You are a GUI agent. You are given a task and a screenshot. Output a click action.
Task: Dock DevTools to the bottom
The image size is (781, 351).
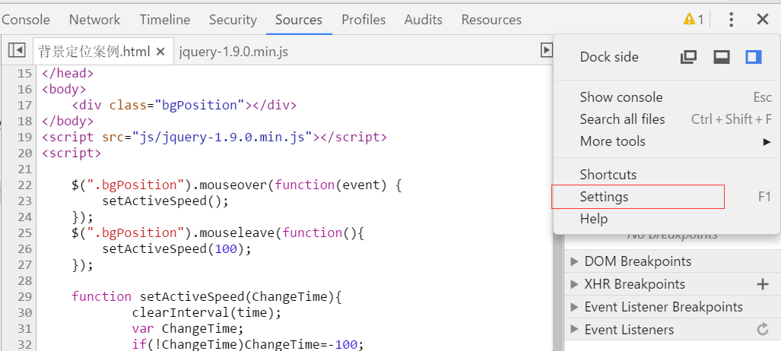pos(721,57)
